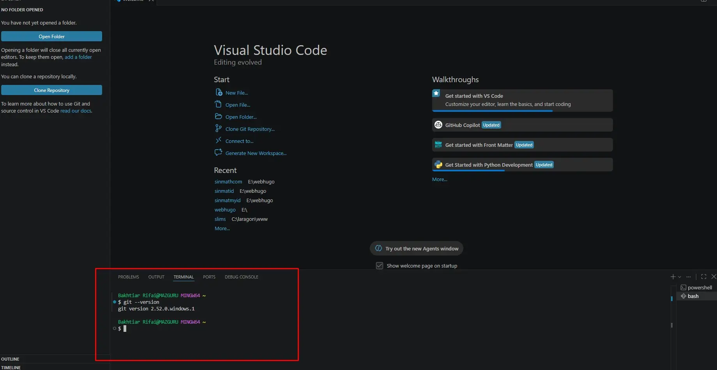717x370 pixels.
Task: Click the terminal scrollbar thumb
Action: point(671,325)
